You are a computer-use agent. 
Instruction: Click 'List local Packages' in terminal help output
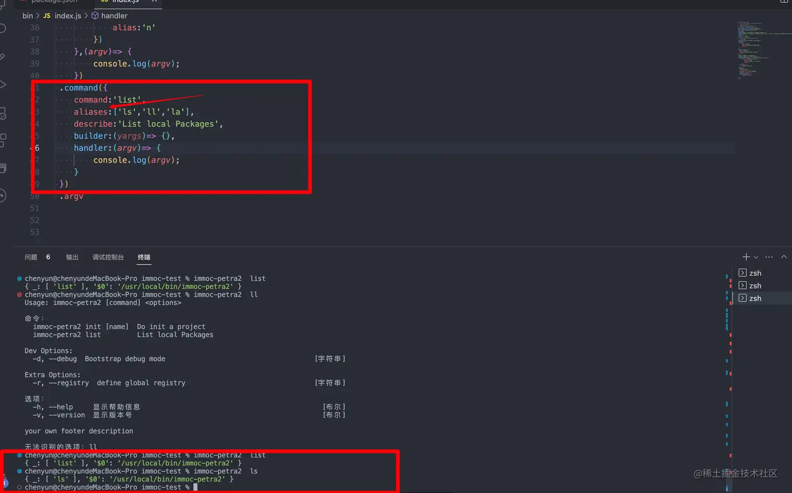coord(175,335)
